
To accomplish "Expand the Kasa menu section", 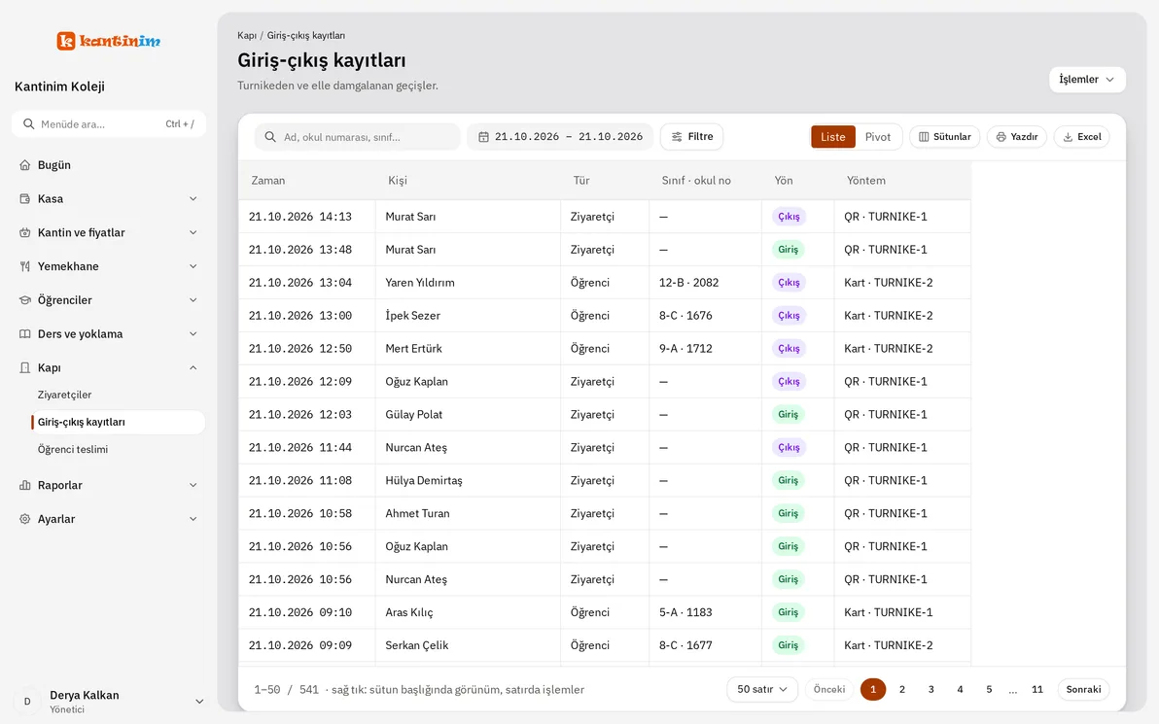I will [193, 198].
